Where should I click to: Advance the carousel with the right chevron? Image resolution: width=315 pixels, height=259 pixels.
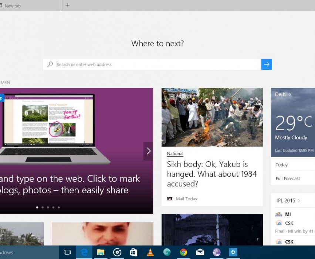tap(148, 151)
